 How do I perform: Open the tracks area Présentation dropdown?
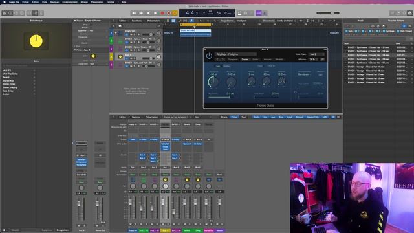pos(154,21)
